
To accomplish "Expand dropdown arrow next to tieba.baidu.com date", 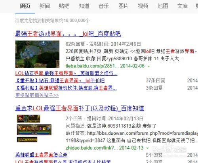I will tap(148, 66).
